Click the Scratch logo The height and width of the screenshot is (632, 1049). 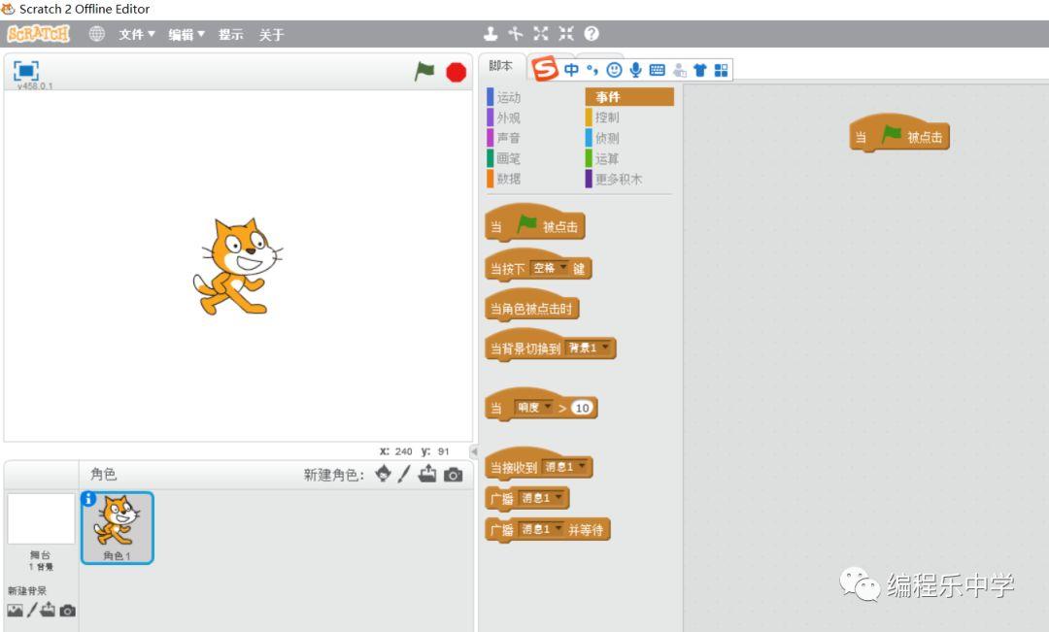point(38,33)
